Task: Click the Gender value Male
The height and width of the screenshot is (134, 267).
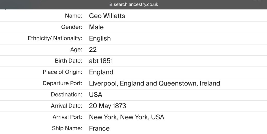Action: pyautogui.click(x=96, y=27)
